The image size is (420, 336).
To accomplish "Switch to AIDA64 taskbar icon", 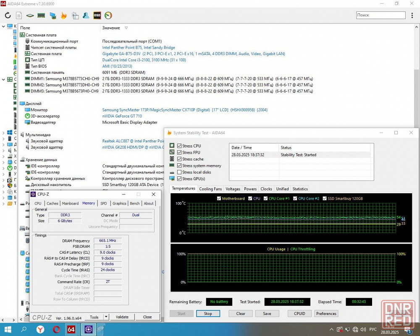I will 71,329.
